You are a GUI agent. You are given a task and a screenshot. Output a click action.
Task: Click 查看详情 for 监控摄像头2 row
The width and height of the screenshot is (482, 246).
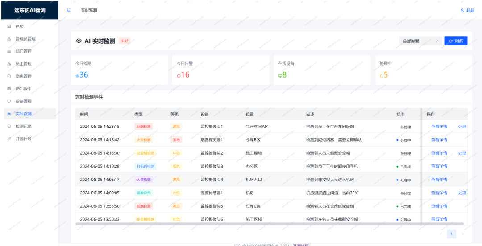click(x=439, y=153)
